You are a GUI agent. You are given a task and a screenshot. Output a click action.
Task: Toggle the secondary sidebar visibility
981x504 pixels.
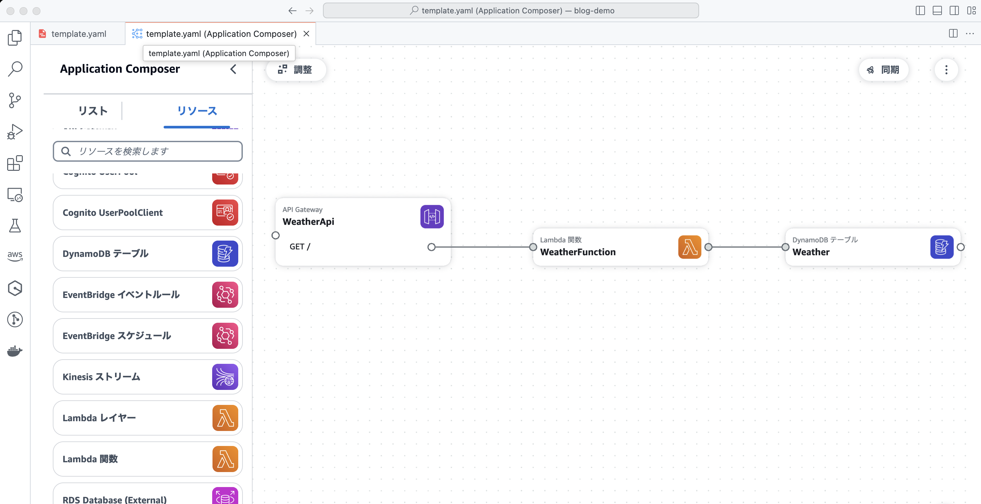click(954, 10)
